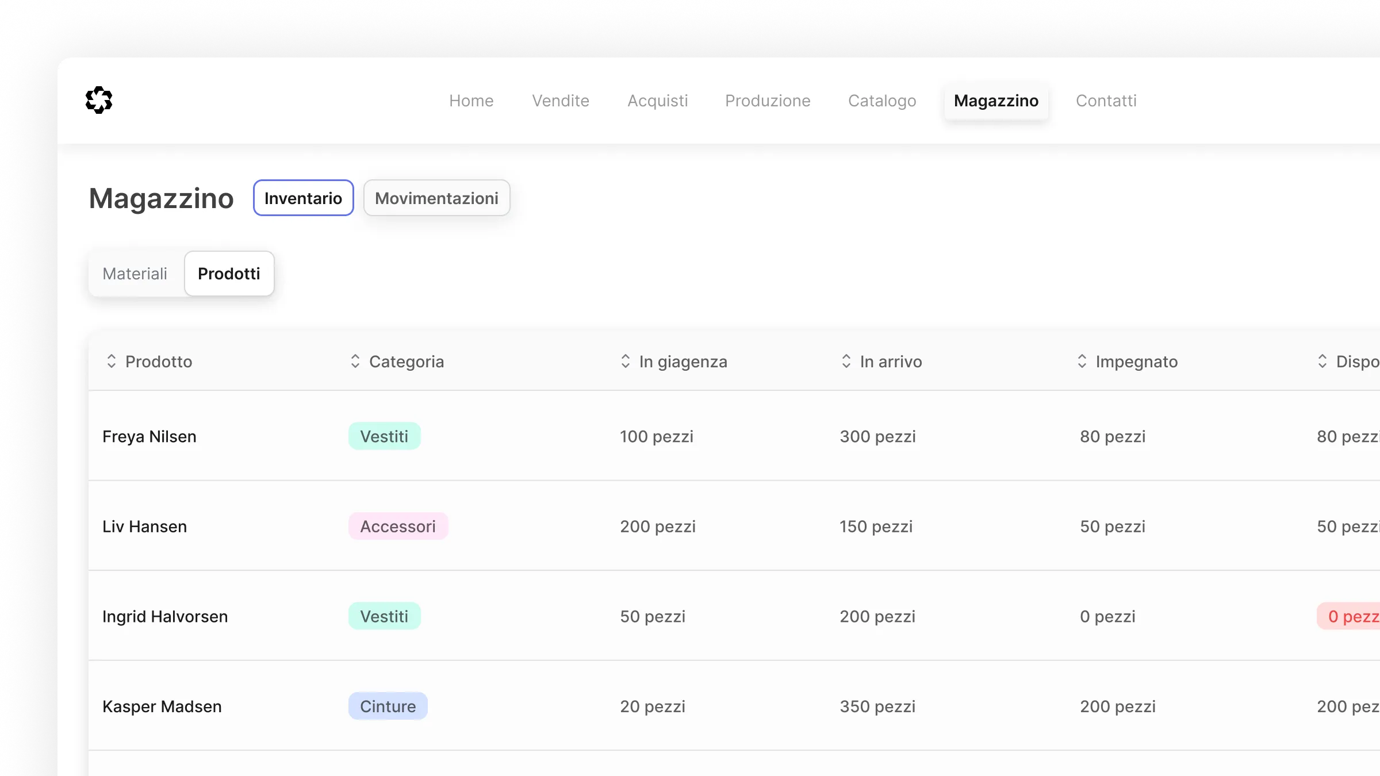Sort by In arrivo arrows
Screen dimensions: 1380x776
[x=846, y=361]
